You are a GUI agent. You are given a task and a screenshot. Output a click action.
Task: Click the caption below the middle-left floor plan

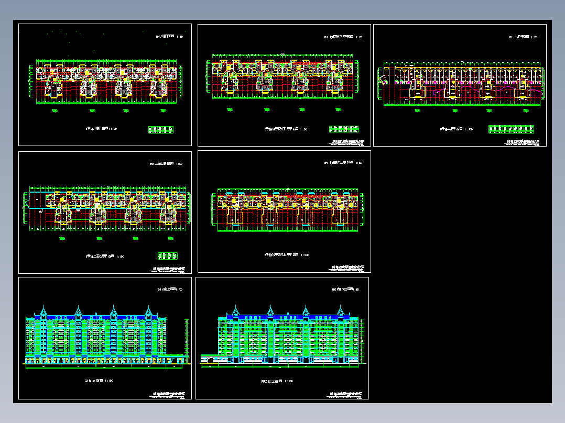[105, 257]
